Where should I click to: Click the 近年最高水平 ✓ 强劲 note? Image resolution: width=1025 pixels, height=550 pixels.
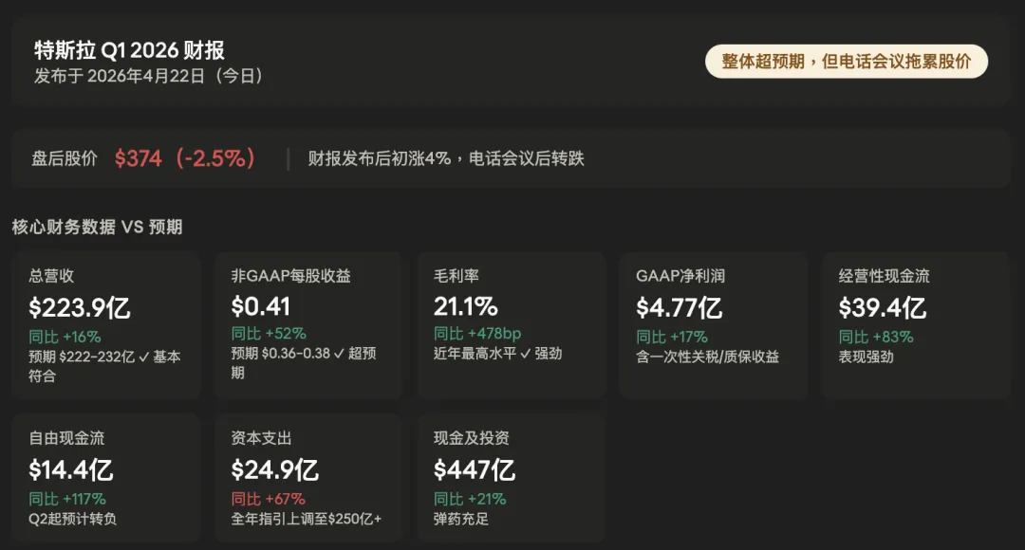coord(497,354)
